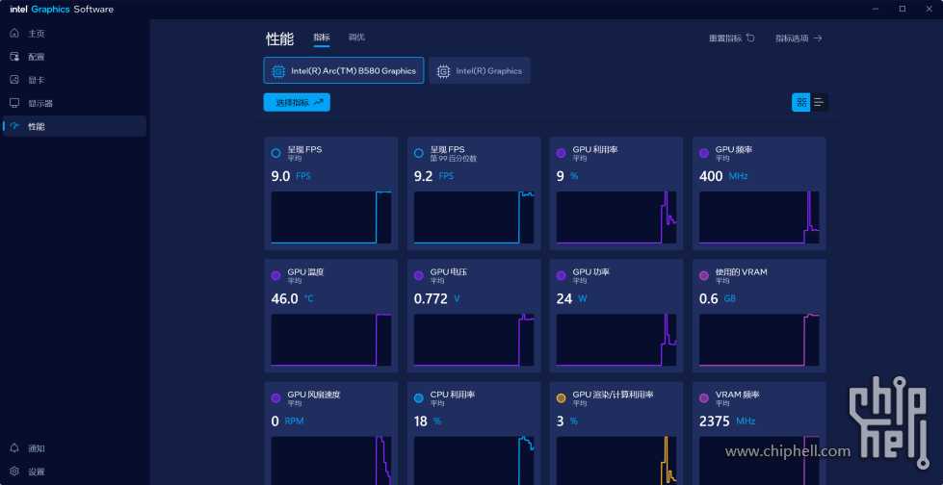This screenshot has height=485, width=943.
Task: Click purple circle of GPU 功率 card
Action: (x=562, y=276)
